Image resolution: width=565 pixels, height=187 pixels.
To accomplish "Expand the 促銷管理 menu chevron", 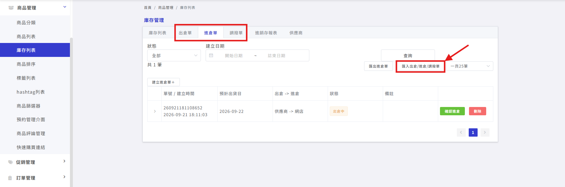I will click(x=64, y=161).
